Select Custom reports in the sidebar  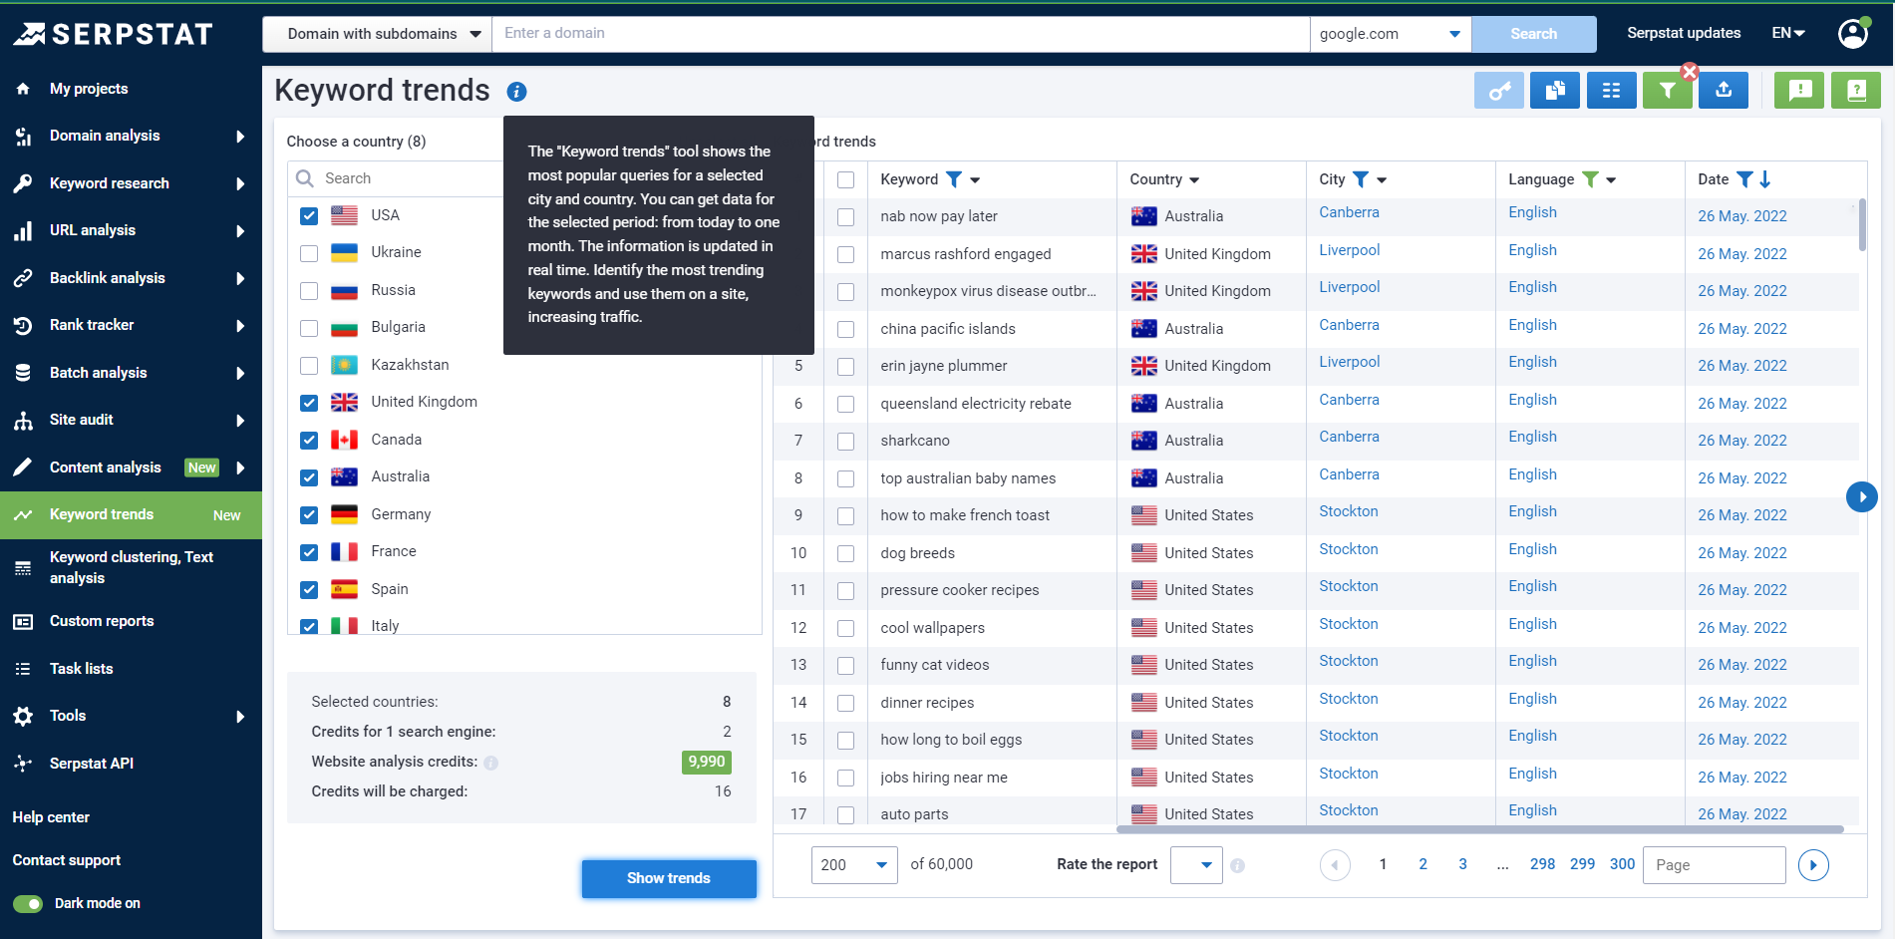100,620
